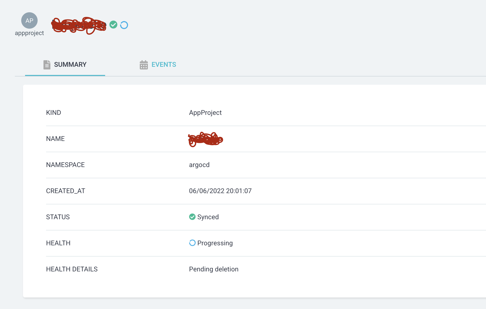Click the document icon beside SUMMARY
The image size is (486, 309).
click(47, 64)
